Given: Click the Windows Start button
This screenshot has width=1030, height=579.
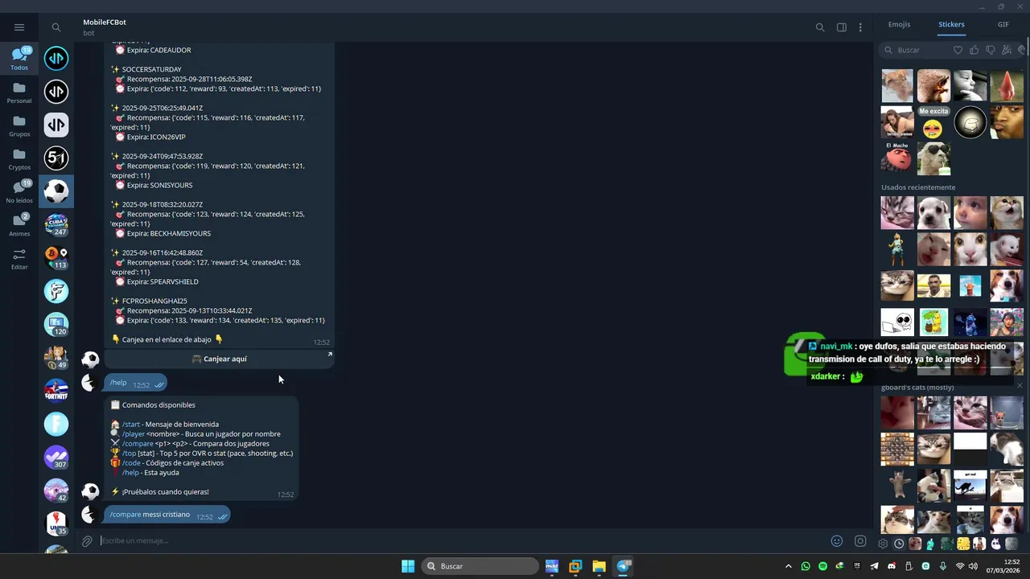Looking at the screenshot, I should coord(408,566).
